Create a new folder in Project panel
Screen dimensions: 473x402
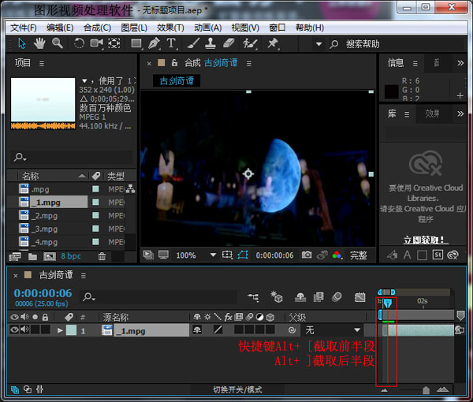coord(32,257)
